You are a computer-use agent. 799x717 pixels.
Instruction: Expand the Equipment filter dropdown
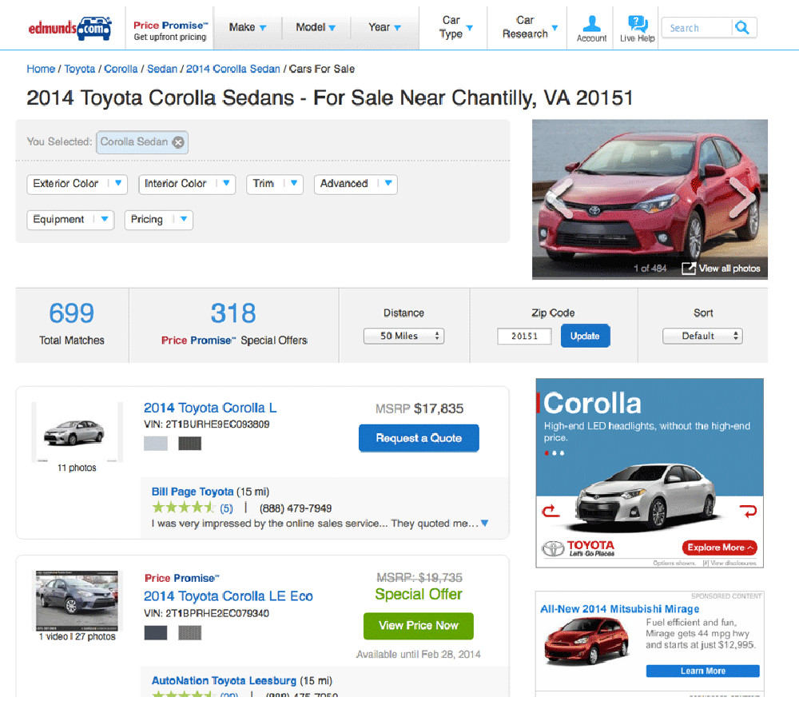coord(70,220)
